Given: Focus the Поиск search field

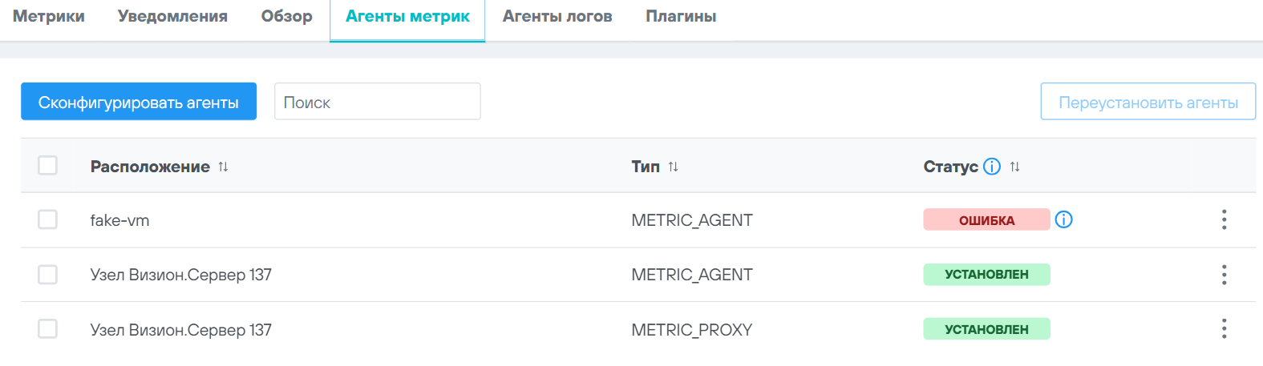Looking at the screenshot, I should pos(377,102).
